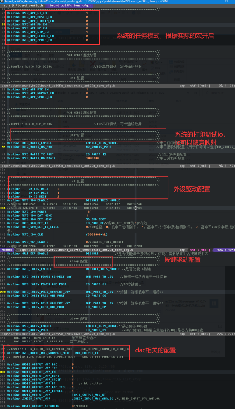This screenshot has width=235, height=409.
Task: Click the #define SD_IO_DECT line
Action: click(x=33, y=196)
